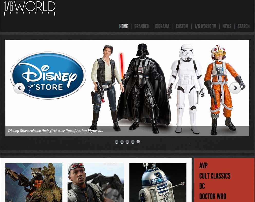Select the second slider pagination dot
The image size is (255, 202).
click(122, 142)
